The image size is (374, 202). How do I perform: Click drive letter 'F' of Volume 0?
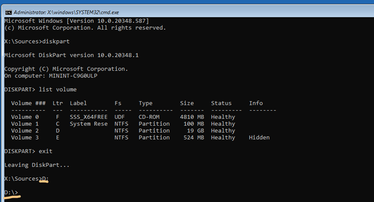click(57, 117)
